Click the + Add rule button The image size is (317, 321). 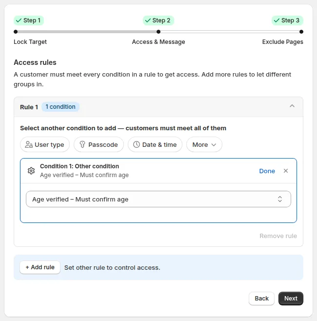point(40,267)
